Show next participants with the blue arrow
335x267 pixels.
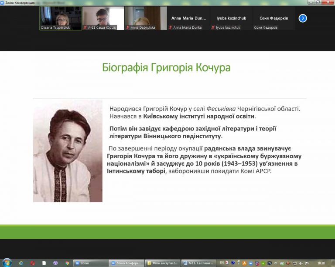click(303, 18)
